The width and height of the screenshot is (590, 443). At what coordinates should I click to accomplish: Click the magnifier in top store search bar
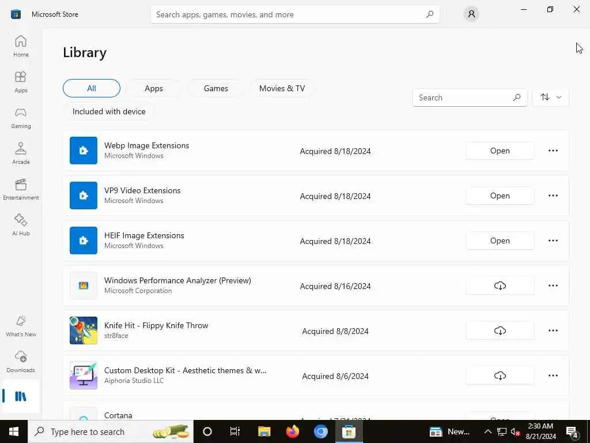point(430,14)
